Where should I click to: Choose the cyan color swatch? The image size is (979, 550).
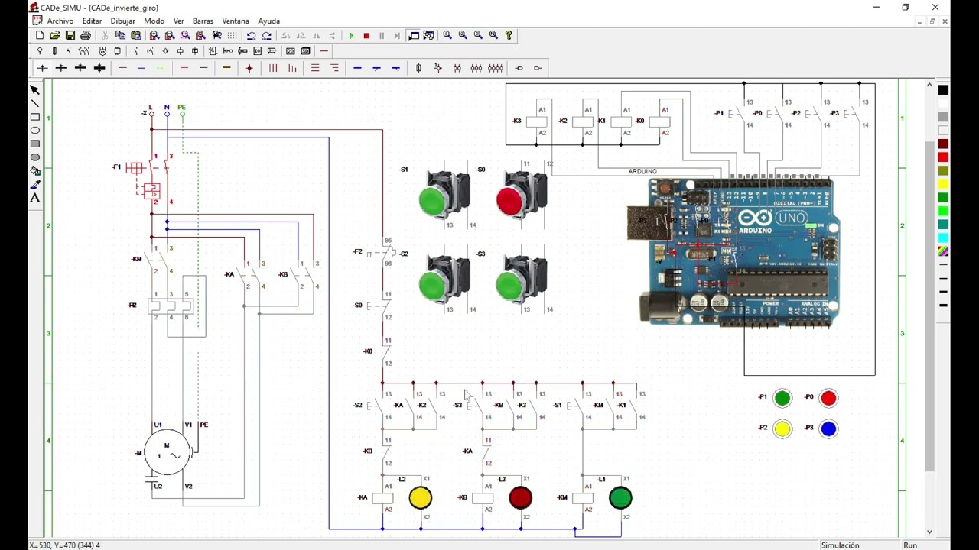point(943,238)
